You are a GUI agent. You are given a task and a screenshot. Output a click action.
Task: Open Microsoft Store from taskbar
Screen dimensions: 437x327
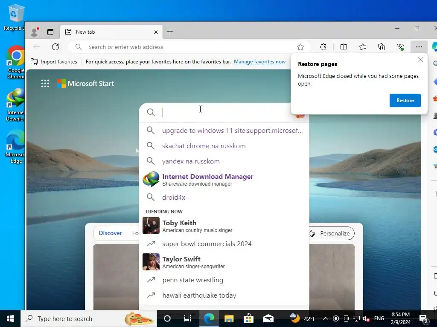coord(248,318)
